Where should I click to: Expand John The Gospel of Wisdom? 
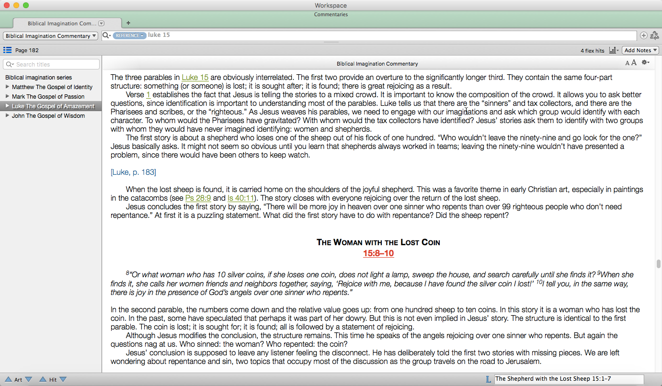click(7, 116)
